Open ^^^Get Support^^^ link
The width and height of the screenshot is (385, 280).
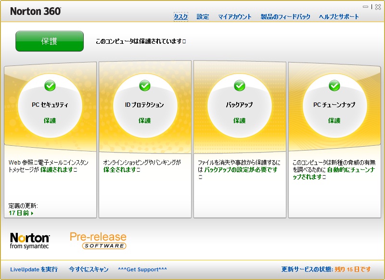pyautogui.click(x=142, y=269)
